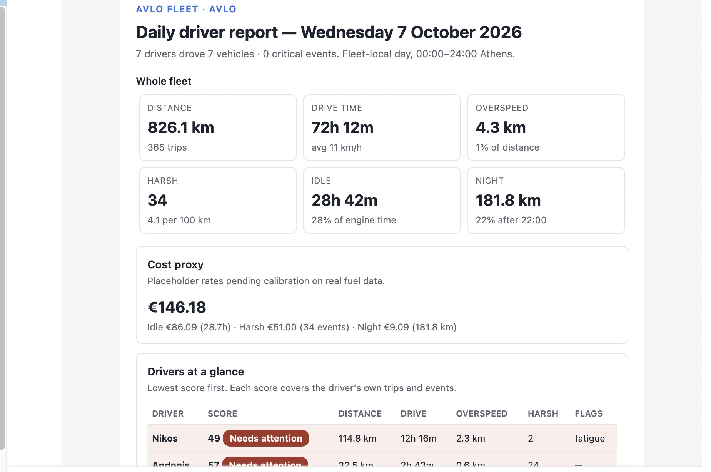Click the HARSH column header in drivers table
Viewport: 711px width, 472px height.
click(543, 414)
